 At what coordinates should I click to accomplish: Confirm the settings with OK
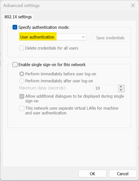[92, 173]
